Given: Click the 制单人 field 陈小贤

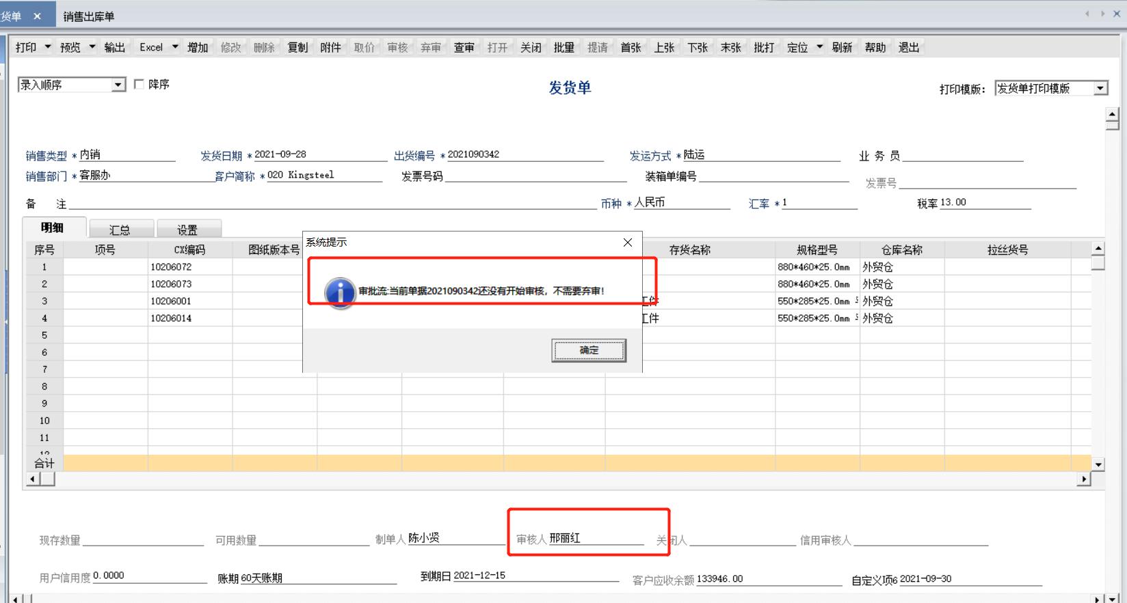Looking at the screenshot, I should [455, 538].
